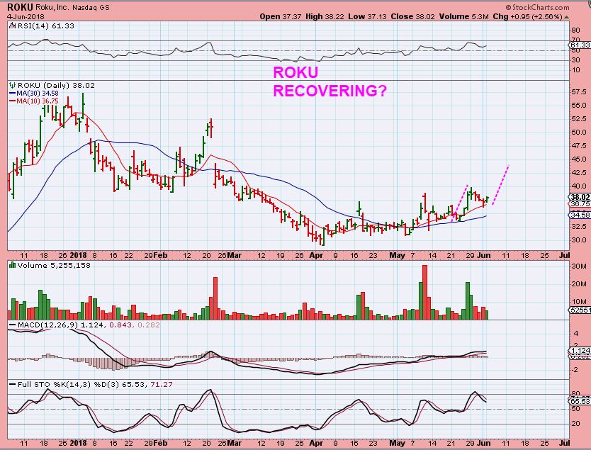Viewport: 591px width, 450px height.
Task: Click the 30.0 label on the price axis
Action: pos(578,240)
